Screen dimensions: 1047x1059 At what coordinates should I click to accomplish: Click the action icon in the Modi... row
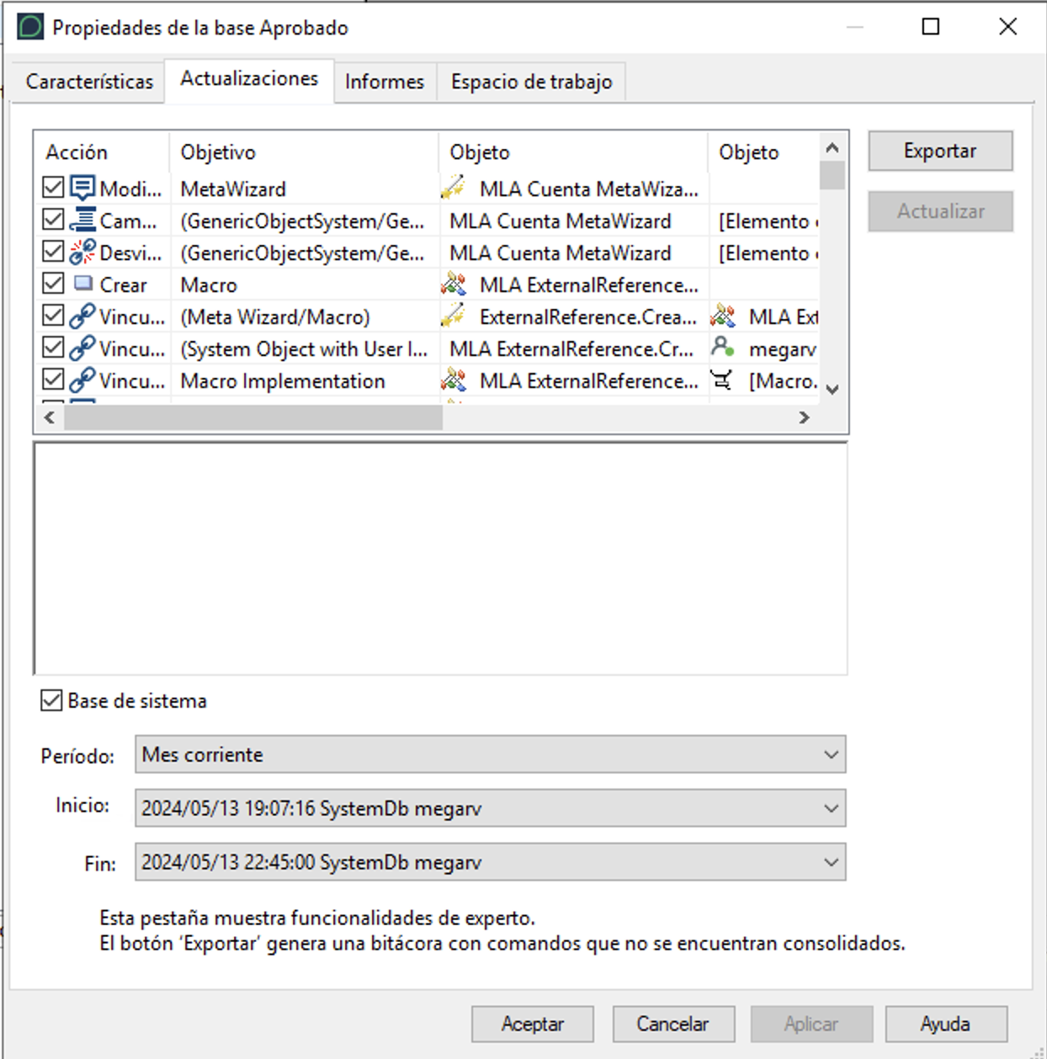tap(82, 188)
